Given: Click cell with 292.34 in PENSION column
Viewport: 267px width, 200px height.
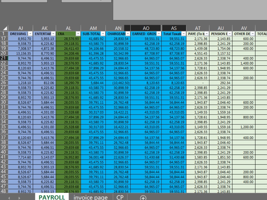Looking at the screenshot, I should pos(221,83).
